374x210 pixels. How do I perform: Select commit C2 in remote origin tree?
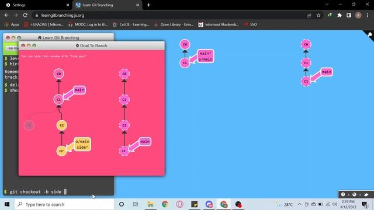tap(306, 82)
